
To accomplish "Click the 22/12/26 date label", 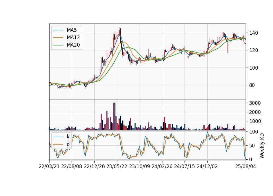I will coord(94,166).
